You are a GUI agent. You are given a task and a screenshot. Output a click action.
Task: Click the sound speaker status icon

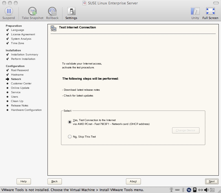(206, 190)
